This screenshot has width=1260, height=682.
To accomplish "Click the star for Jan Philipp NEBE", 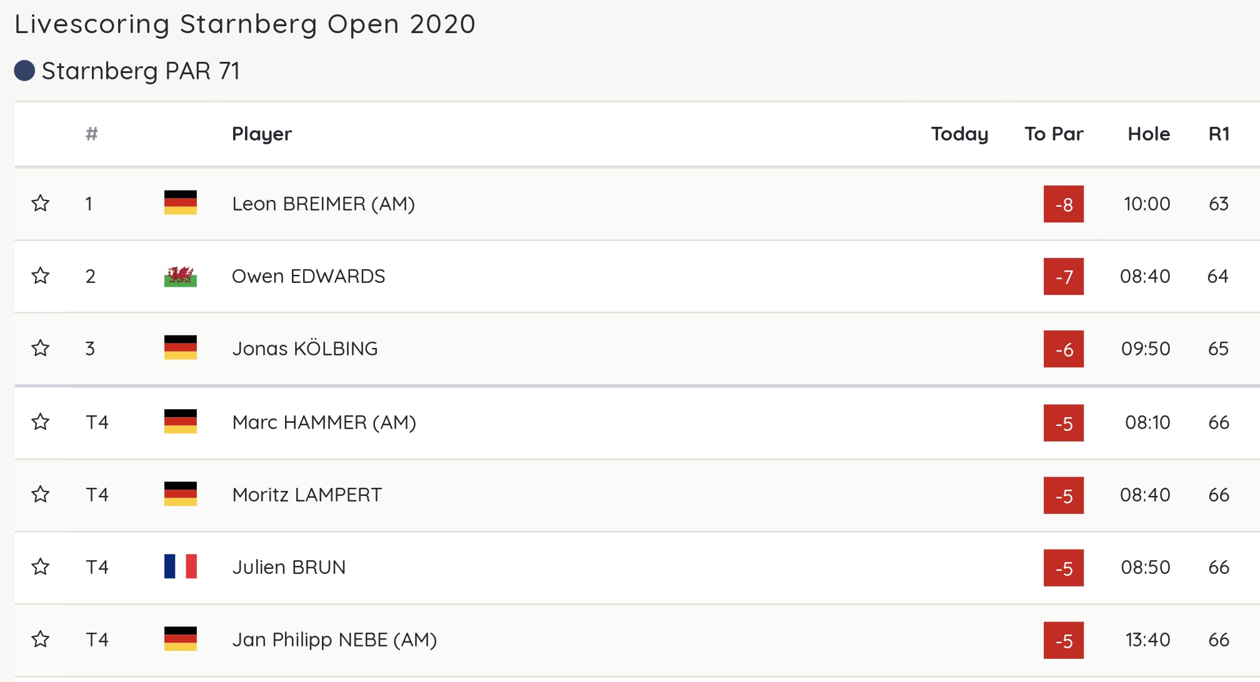I will pos(41,639).
